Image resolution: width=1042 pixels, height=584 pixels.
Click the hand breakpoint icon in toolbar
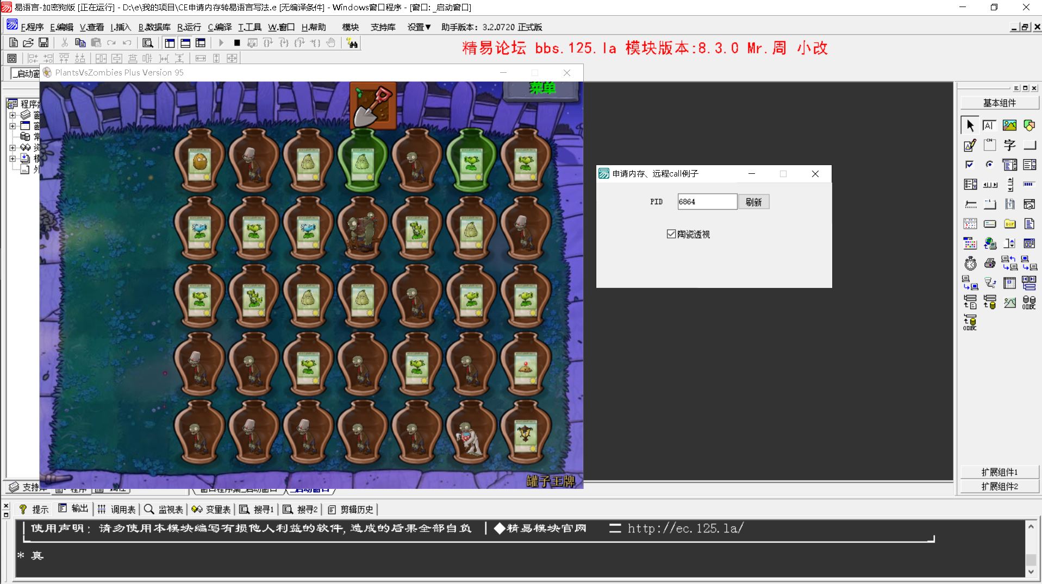tap(331, 42)
